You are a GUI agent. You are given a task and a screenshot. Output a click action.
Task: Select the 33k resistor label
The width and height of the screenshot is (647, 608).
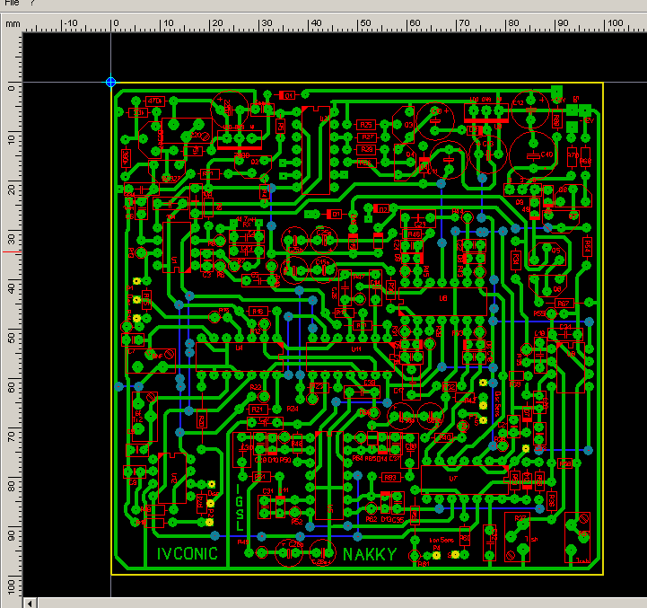point(138,112)
